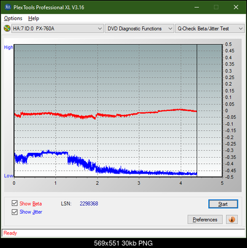This screenshot has height=248, width=247.
Task: Open the Help menu
Action: [34, 18]
